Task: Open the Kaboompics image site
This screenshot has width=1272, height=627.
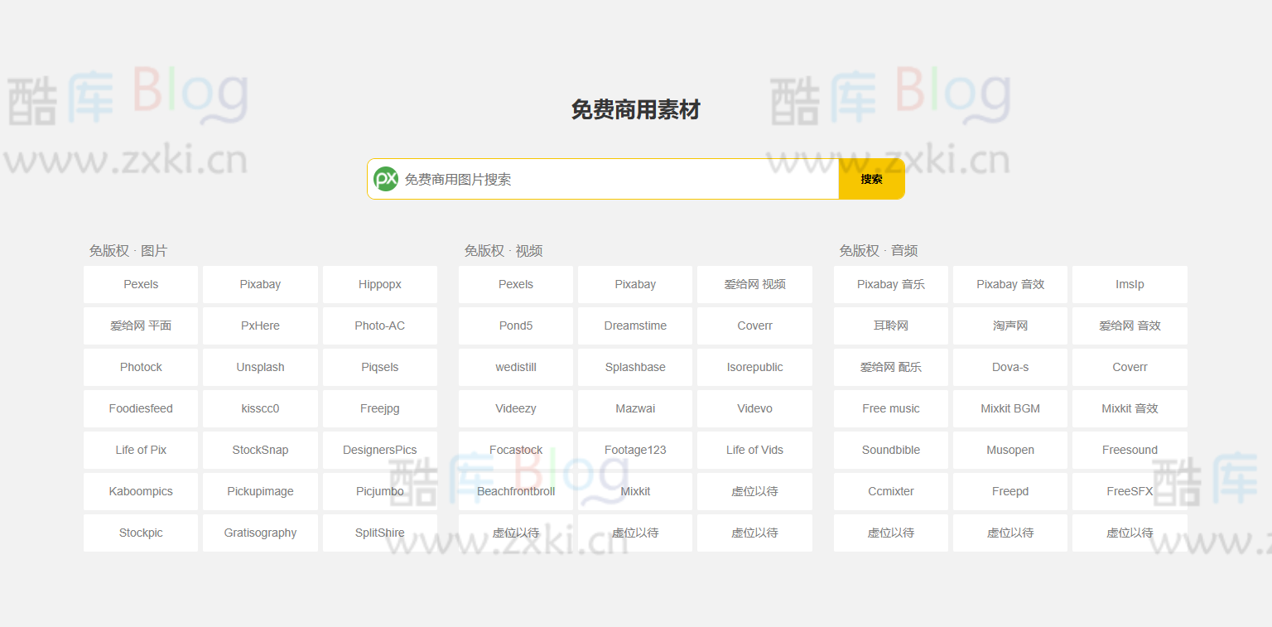Action: pos(140,491)
